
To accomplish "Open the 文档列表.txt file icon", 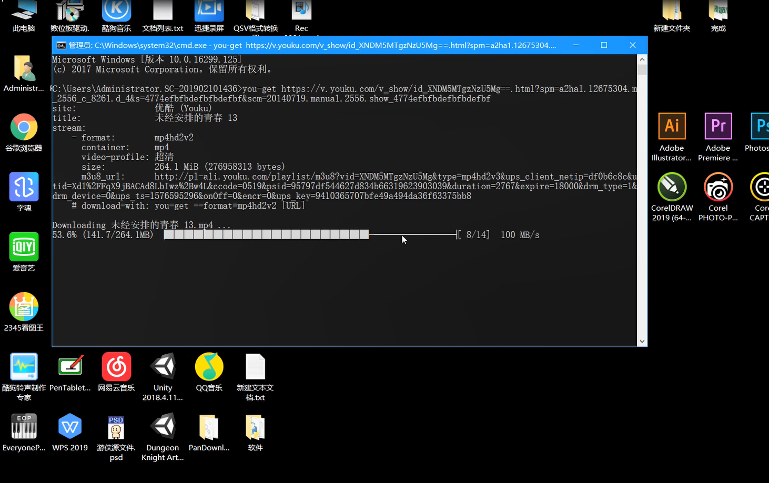I will (163, 15).
